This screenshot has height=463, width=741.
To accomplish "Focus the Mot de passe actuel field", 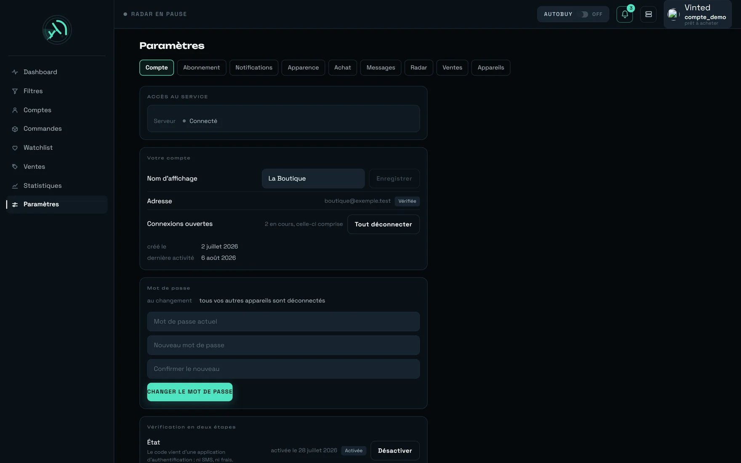I will [283, 322].
